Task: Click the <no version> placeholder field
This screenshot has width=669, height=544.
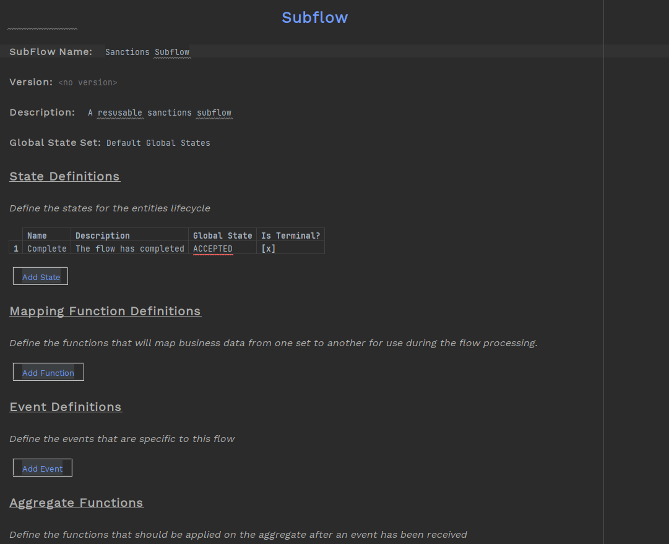Action: pyautogui.click(x=87, y=82)
